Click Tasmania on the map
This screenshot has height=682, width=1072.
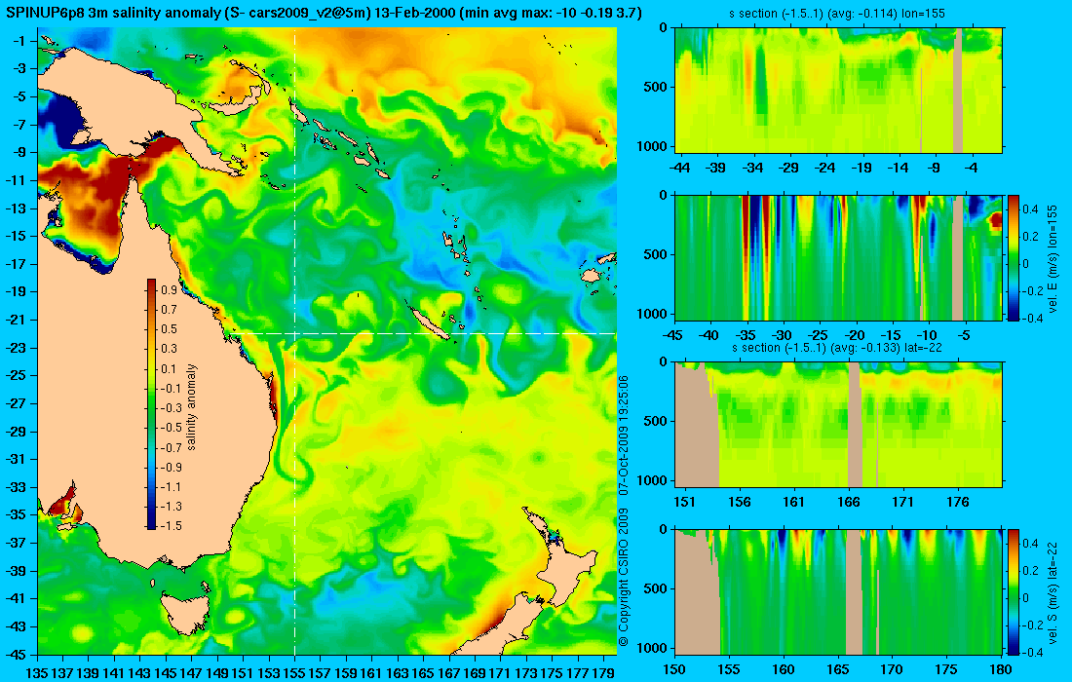point(184,613)
